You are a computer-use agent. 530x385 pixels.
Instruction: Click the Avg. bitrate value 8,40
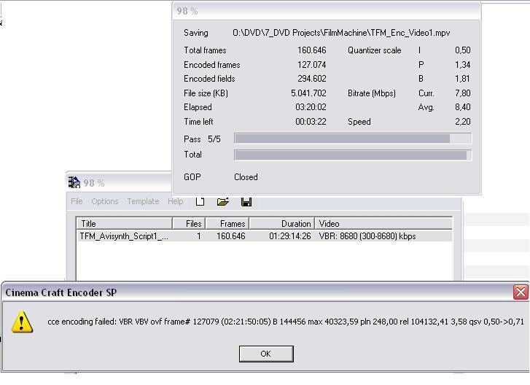[463, 107]
